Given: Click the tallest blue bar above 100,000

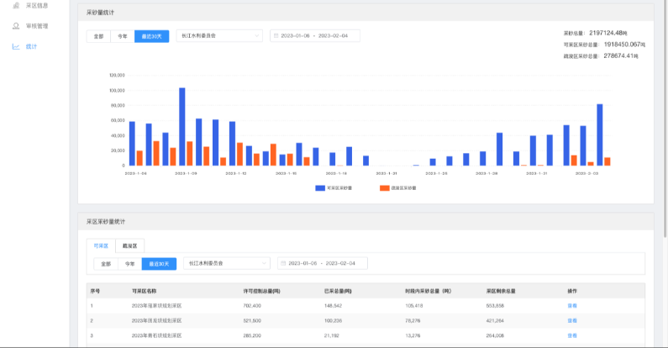Looking at the screenshot, I should point(181,126).
